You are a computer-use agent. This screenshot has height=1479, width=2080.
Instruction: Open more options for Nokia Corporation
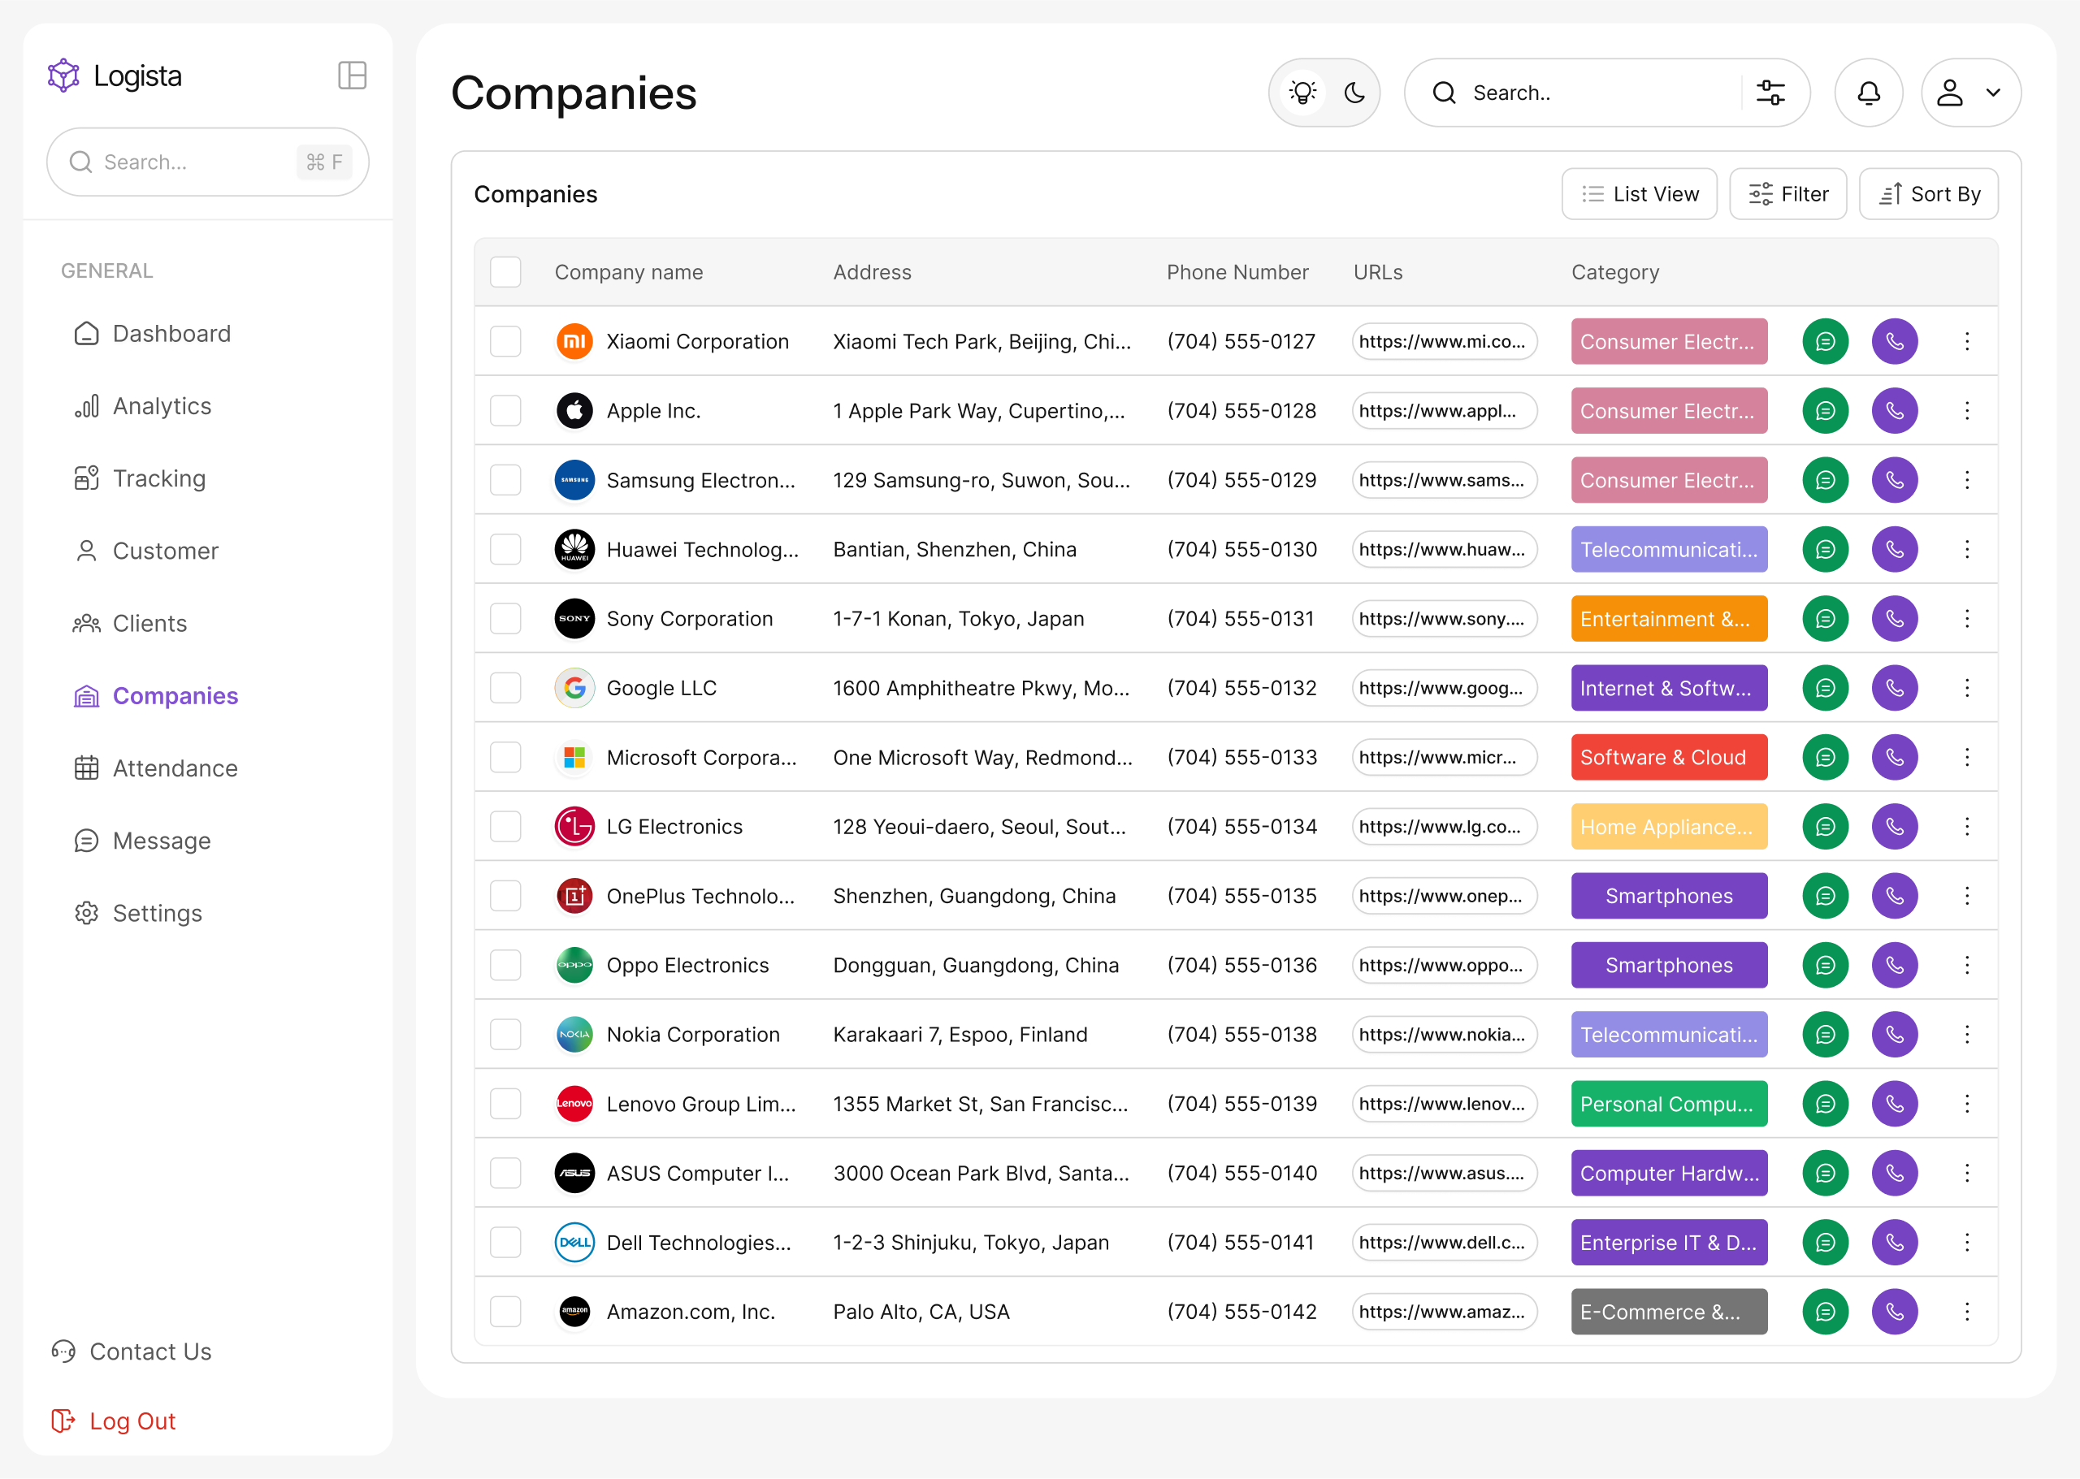[1967, 1035]
